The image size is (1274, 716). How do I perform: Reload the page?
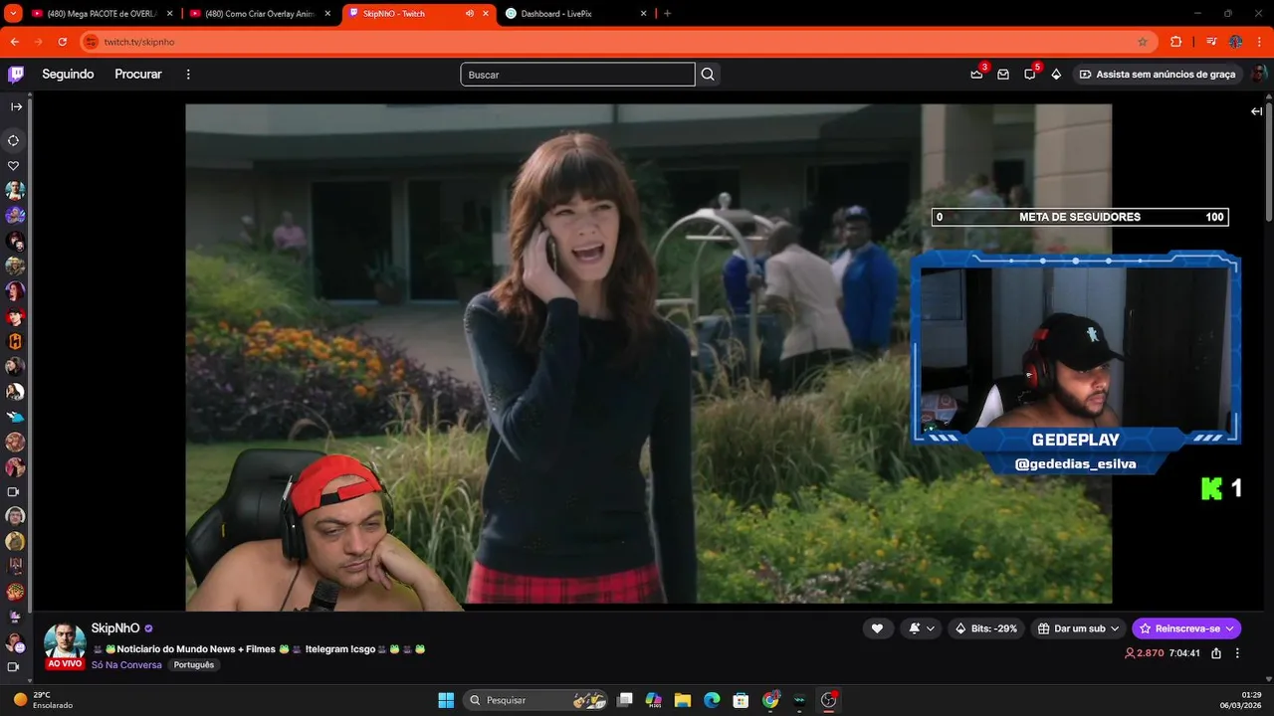(63, 42)
